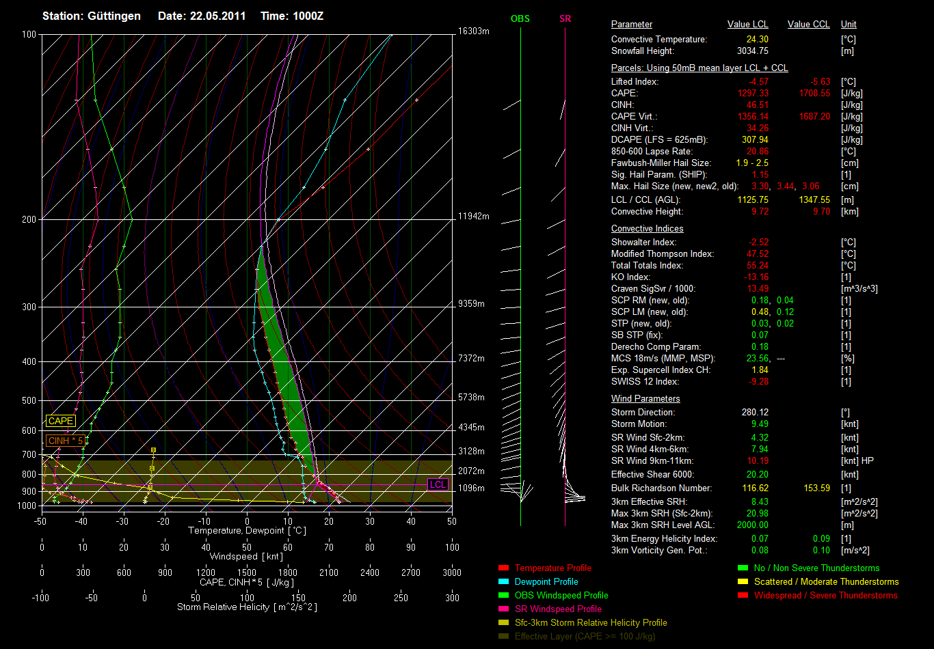Select the cyan Dewpoint Profile legend swatch
The width and height of the screenshot is (934, 649).
click(504, 582)
